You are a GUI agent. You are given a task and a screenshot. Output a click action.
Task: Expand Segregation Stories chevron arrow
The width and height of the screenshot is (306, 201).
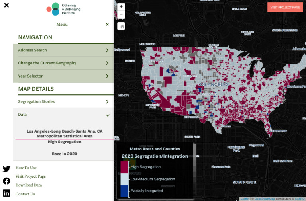(x=107, y=101)
